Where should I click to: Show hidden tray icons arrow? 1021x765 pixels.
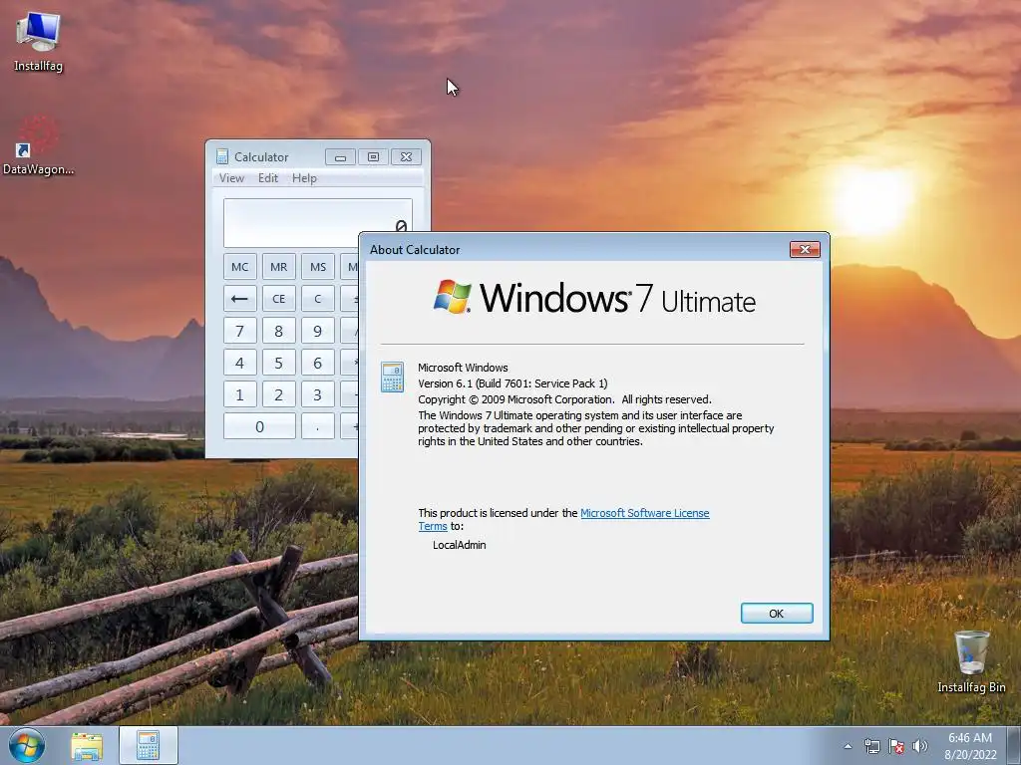(848, 746)
